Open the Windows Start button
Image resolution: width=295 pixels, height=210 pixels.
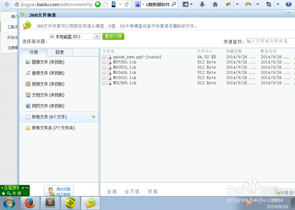pos(9,203)
